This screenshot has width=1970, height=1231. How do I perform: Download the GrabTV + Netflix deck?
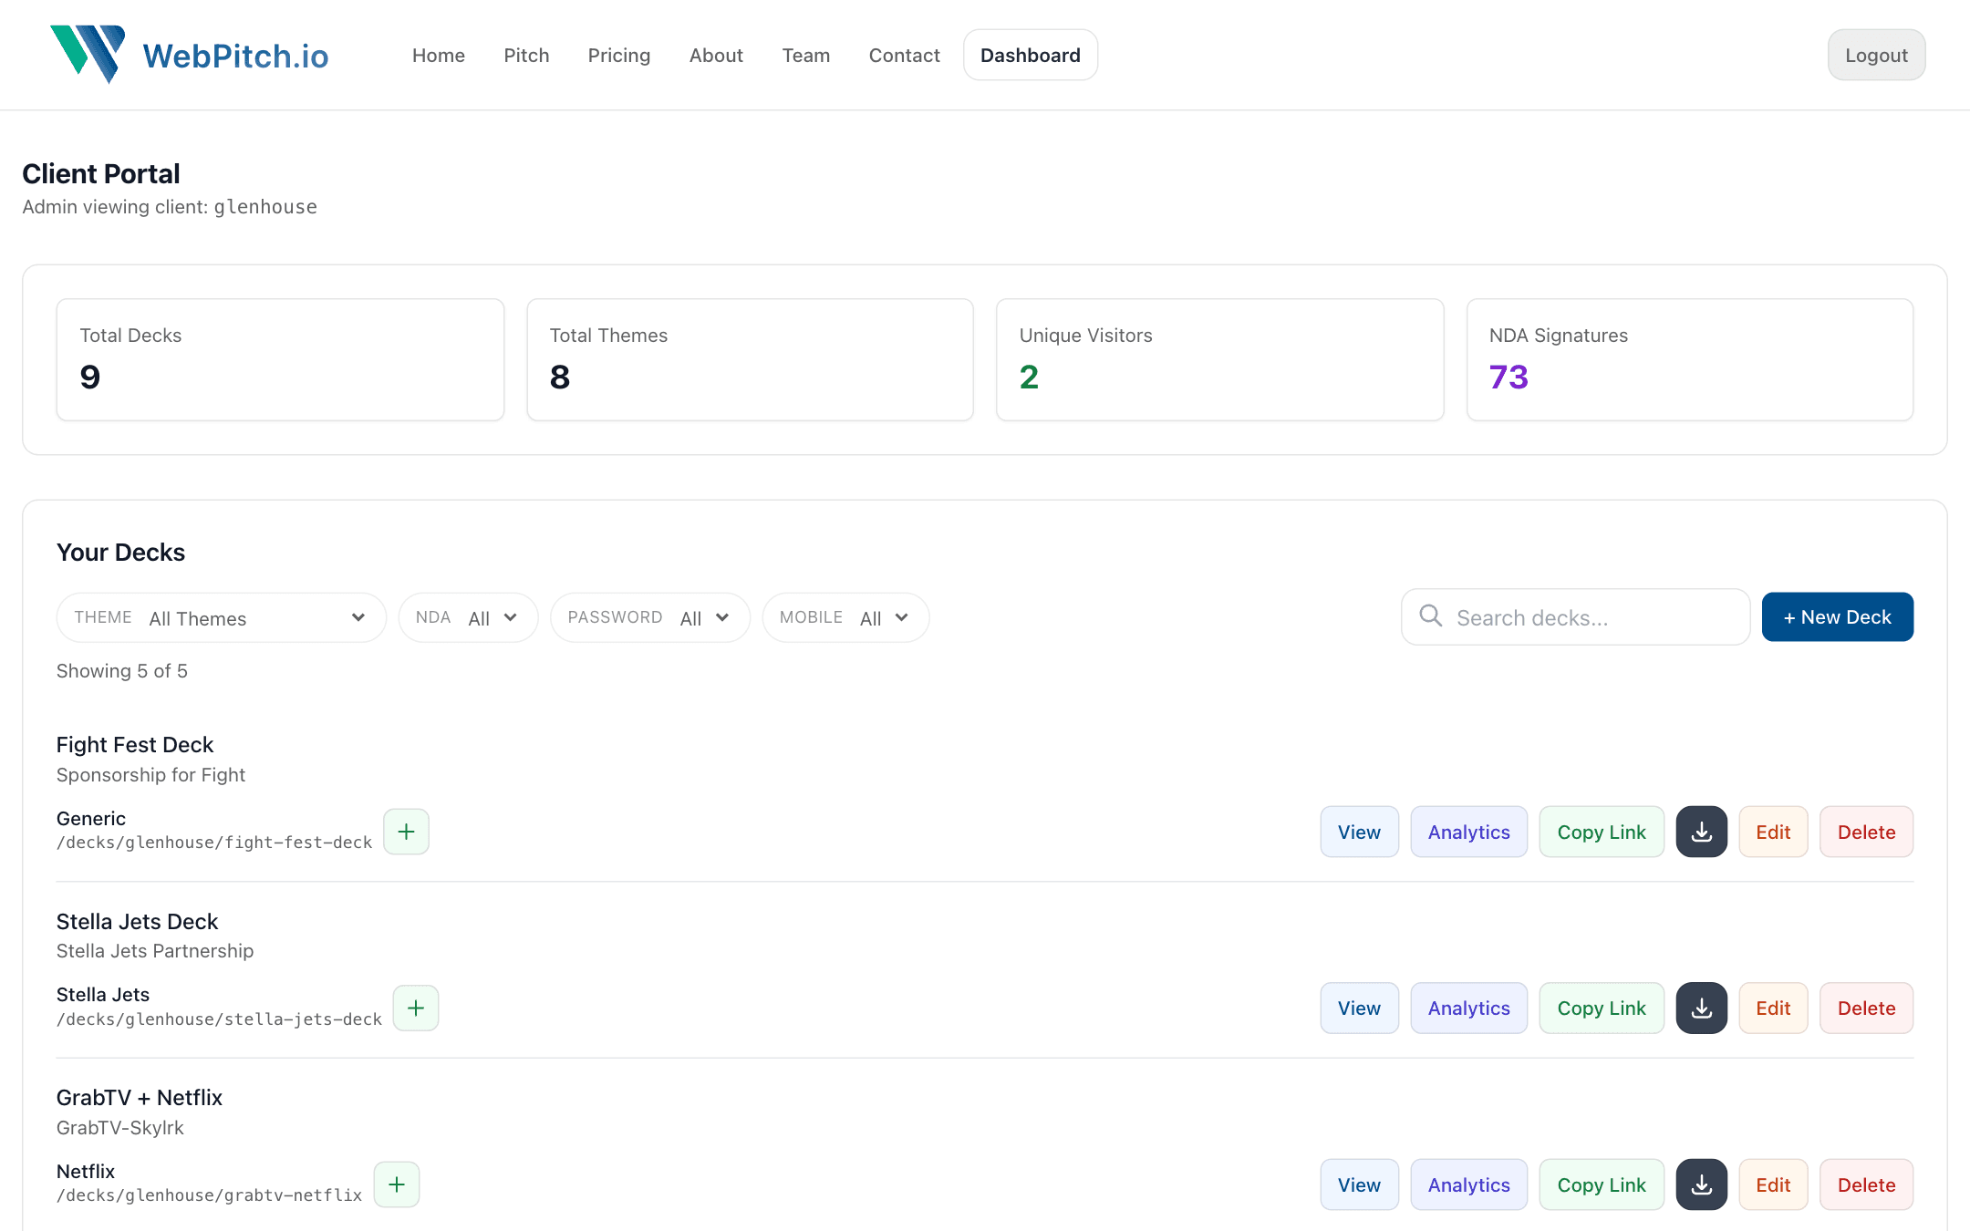pos(1701,1184)
